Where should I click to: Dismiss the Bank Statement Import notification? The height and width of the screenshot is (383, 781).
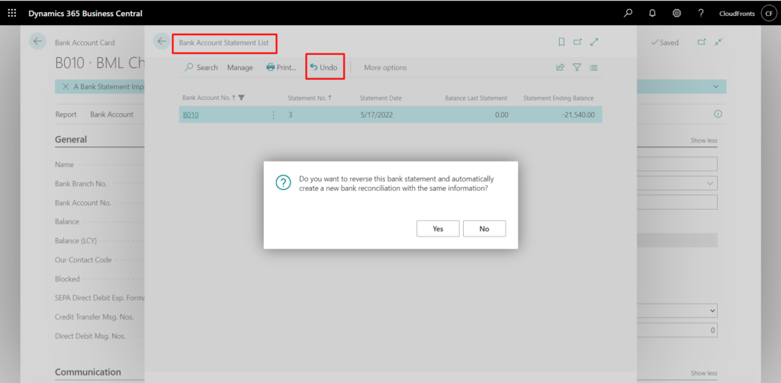tap(66, 86)
